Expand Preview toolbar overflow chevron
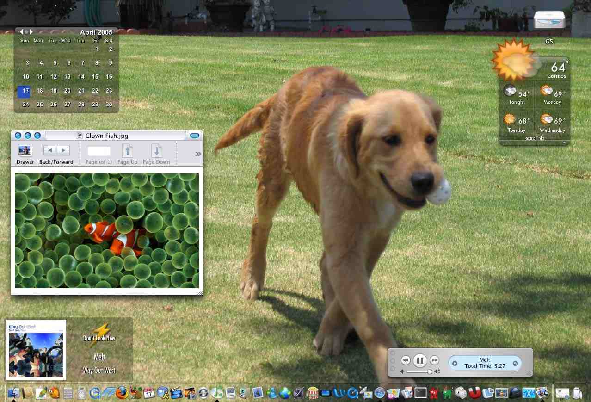591x402 pixels. pos(198,154)
